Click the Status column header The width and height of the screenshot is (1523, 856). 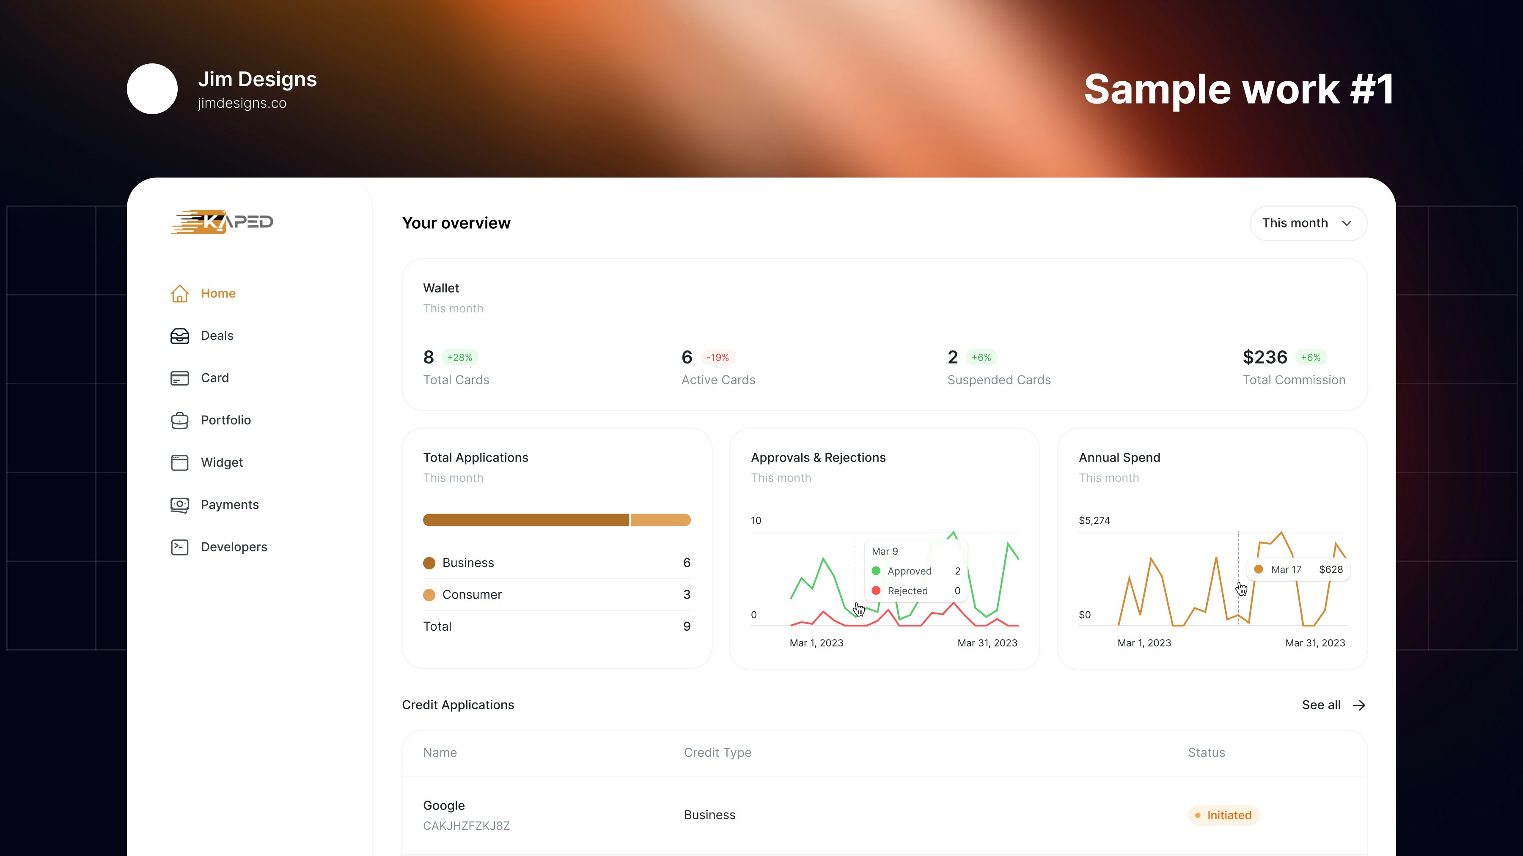click(x=1207, y=752)
